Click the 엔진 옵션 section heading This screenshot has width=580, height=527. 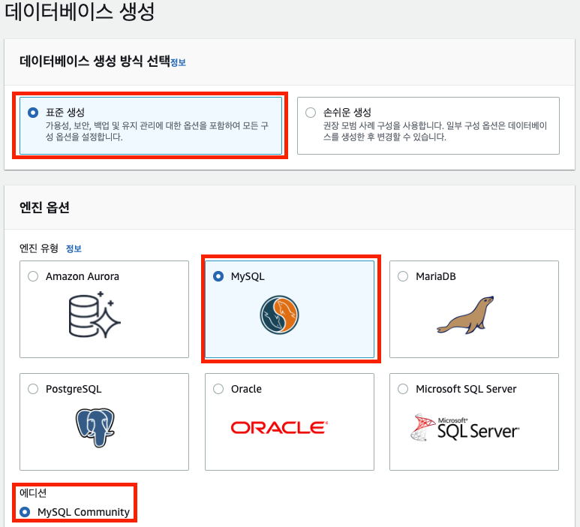[x=44, y=207]
